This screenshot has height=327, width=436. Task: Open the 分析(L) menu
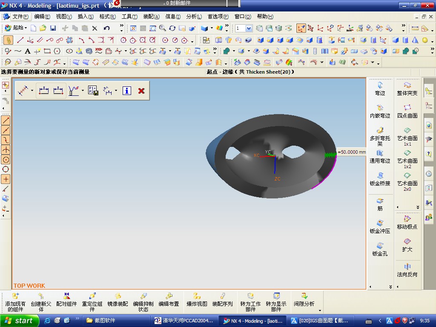pos(194,17)
